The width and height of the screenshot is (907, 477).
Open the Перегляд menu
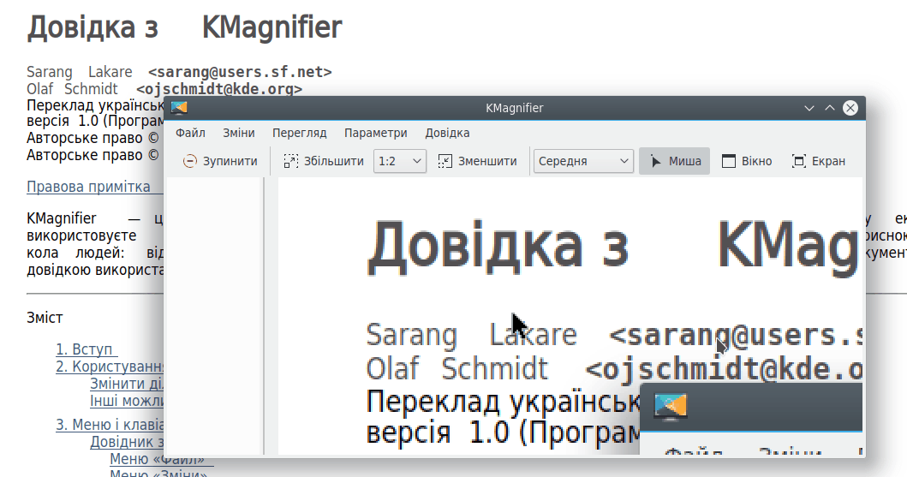click(x=299, y=133)
